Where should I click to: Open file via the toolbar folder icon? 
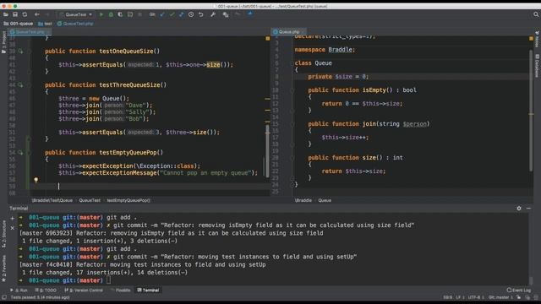pyautogui.click(x=6, y=14)
